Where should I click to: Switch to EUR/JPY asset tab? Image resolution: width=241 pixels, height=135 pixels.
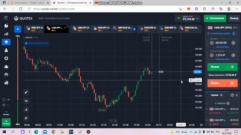point(101,29)
